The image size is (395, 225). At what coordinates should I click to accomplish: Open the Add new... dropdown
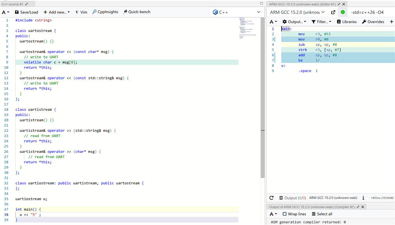(56, 12)
